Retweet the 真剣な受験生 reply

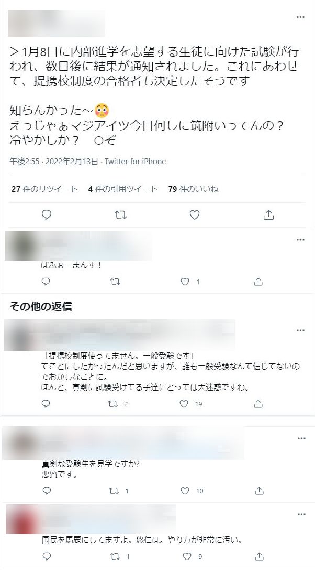(114, 491)
